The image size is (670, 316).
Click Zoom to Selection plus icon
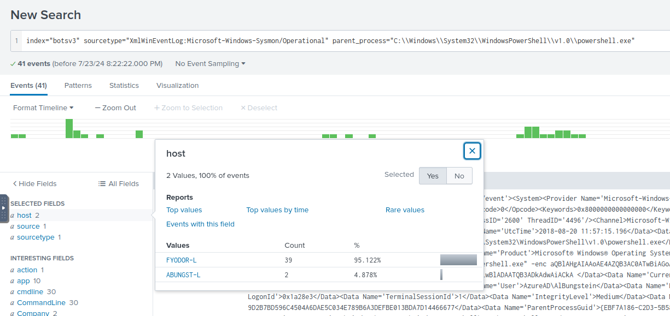157,108
